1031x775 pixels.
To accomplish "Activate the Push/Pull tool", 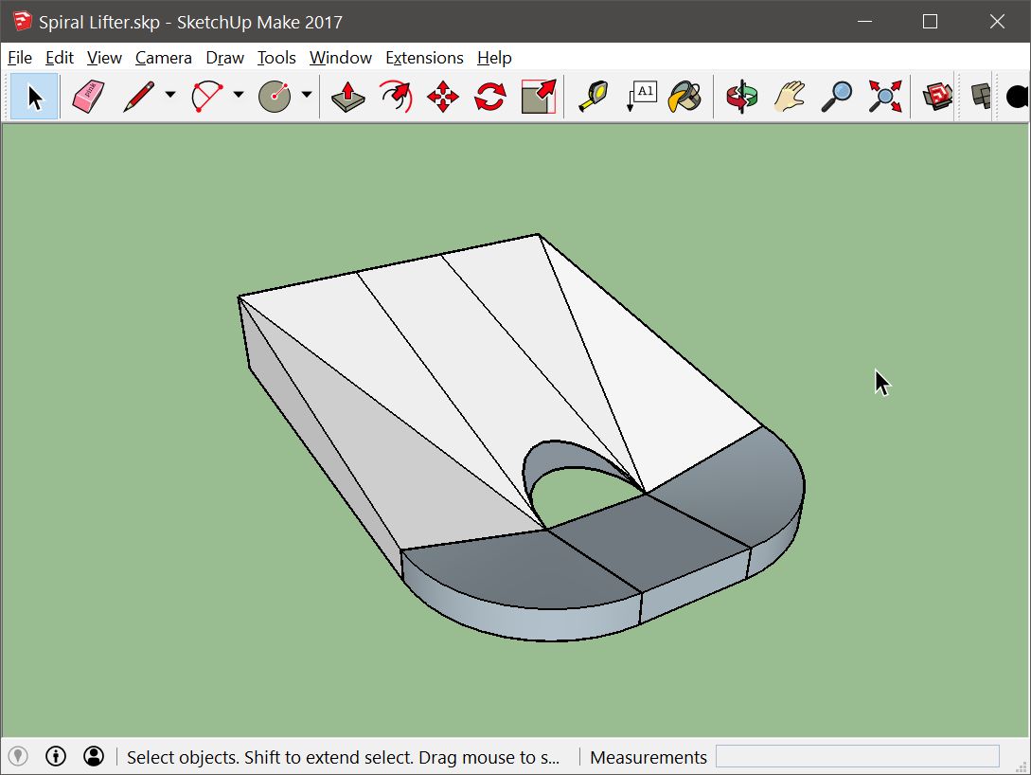I will click(x=347, y=96).
